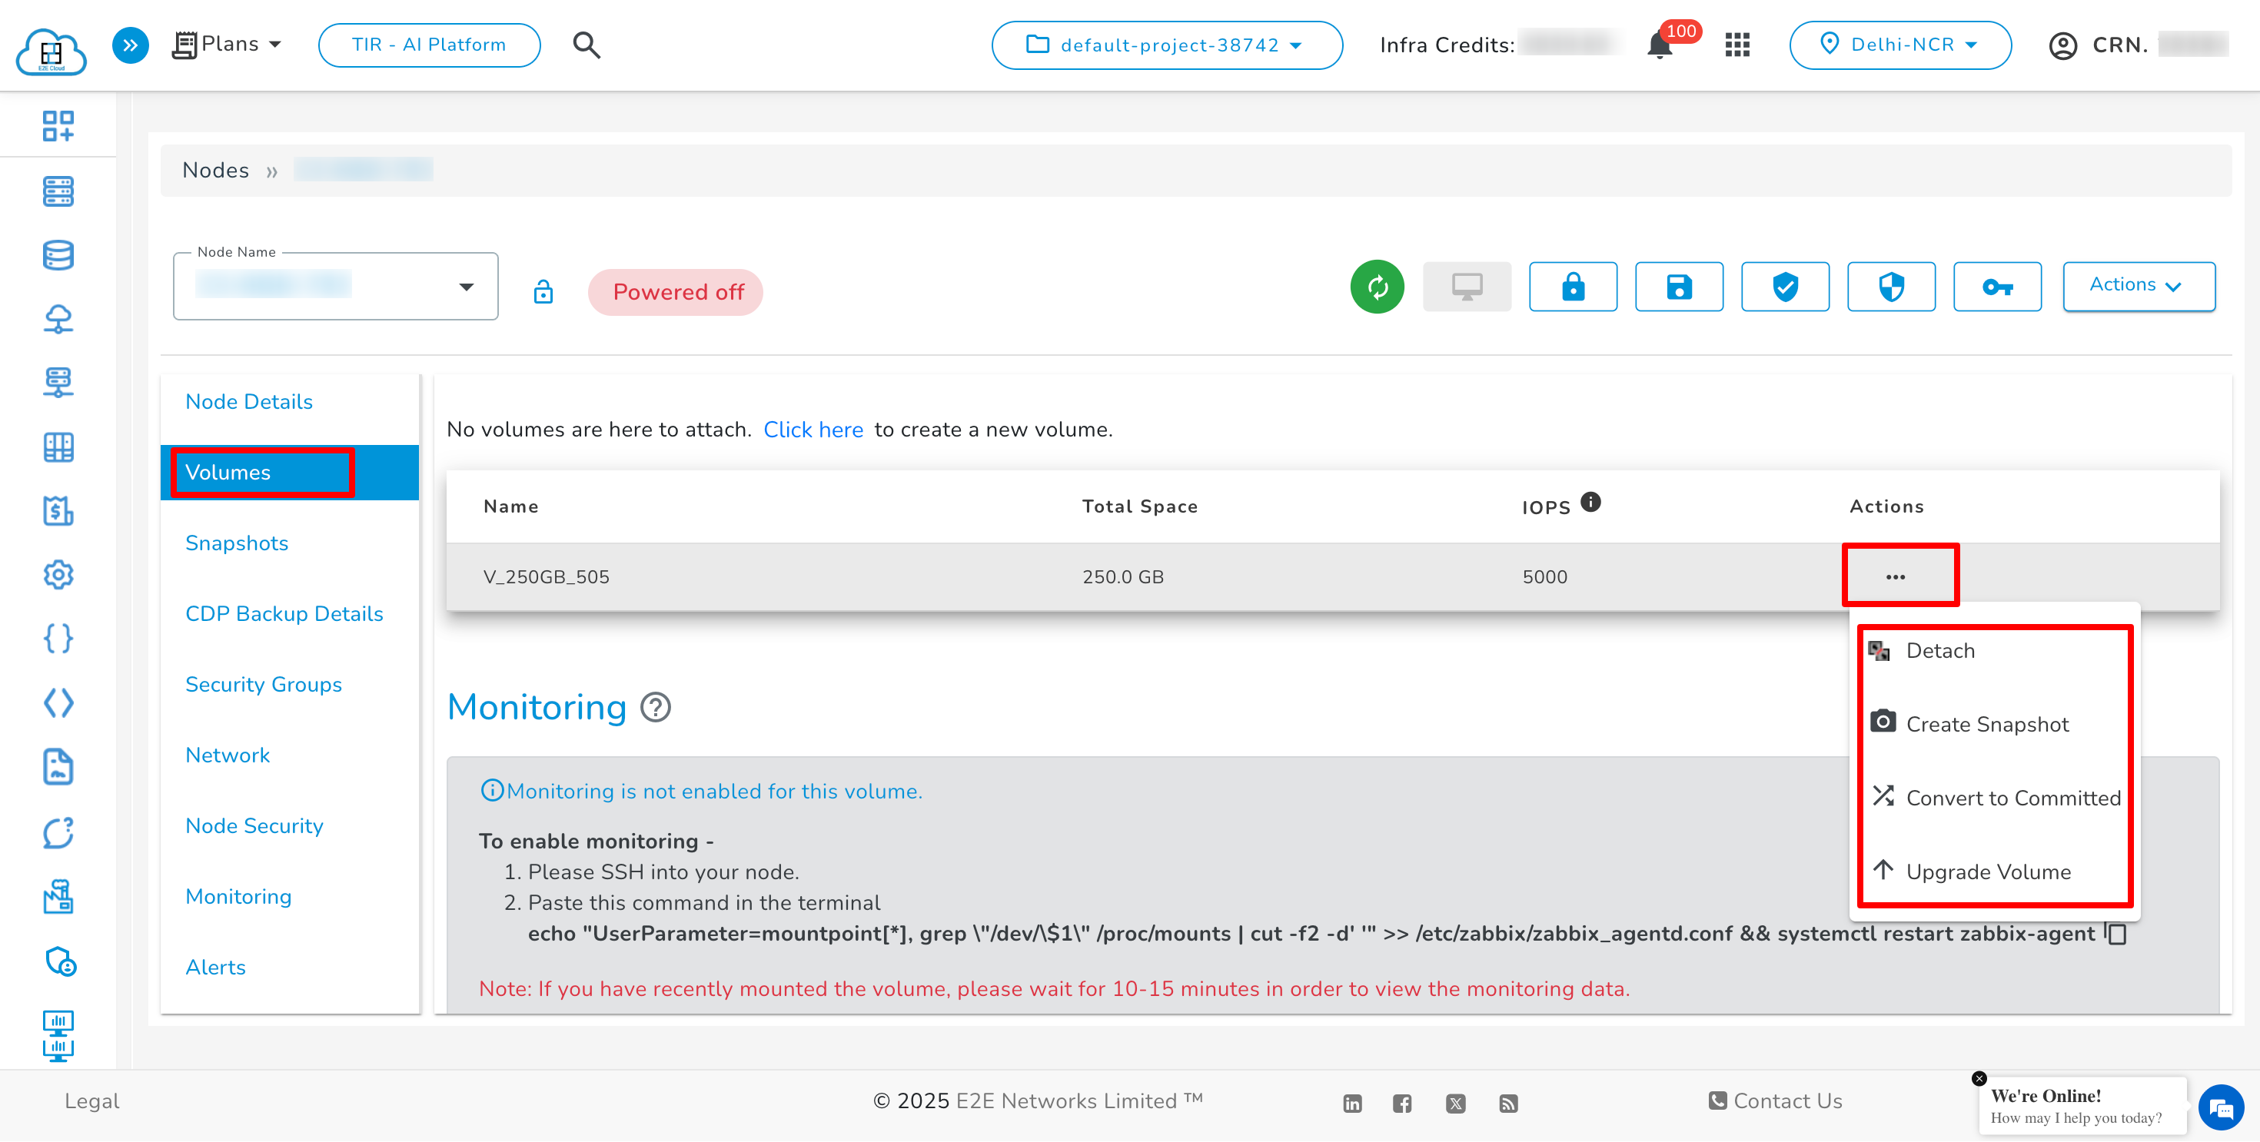Close the We're Online chat popup
Image resolution: width=2260 pixels, height=1142 pixels.
1979,1078
